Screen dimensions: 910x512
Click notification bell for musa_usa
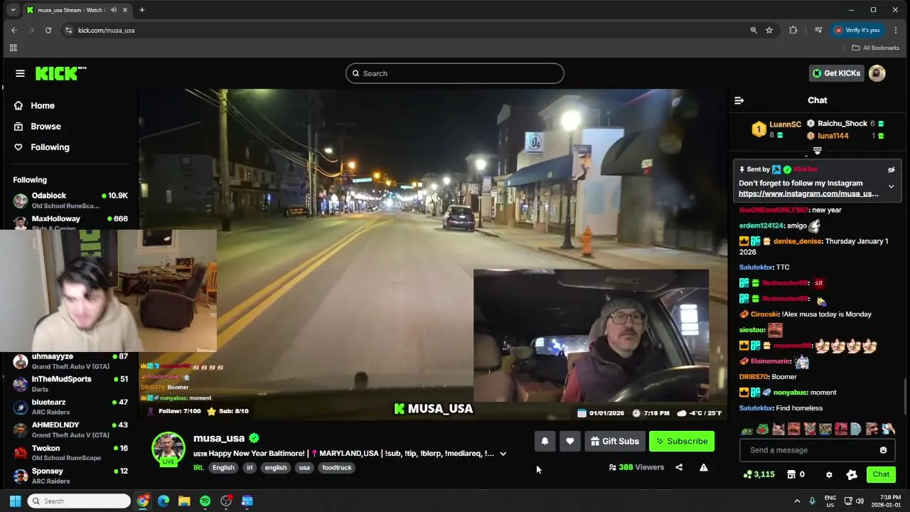pos(545,441)
